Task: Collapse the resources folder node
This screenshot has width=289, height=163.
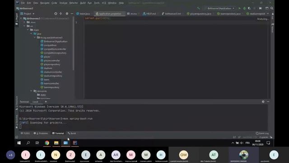Action: (31, 91)
